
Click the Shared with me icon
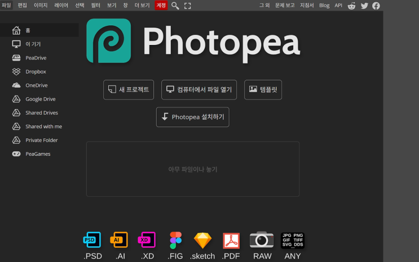point(16,127)
